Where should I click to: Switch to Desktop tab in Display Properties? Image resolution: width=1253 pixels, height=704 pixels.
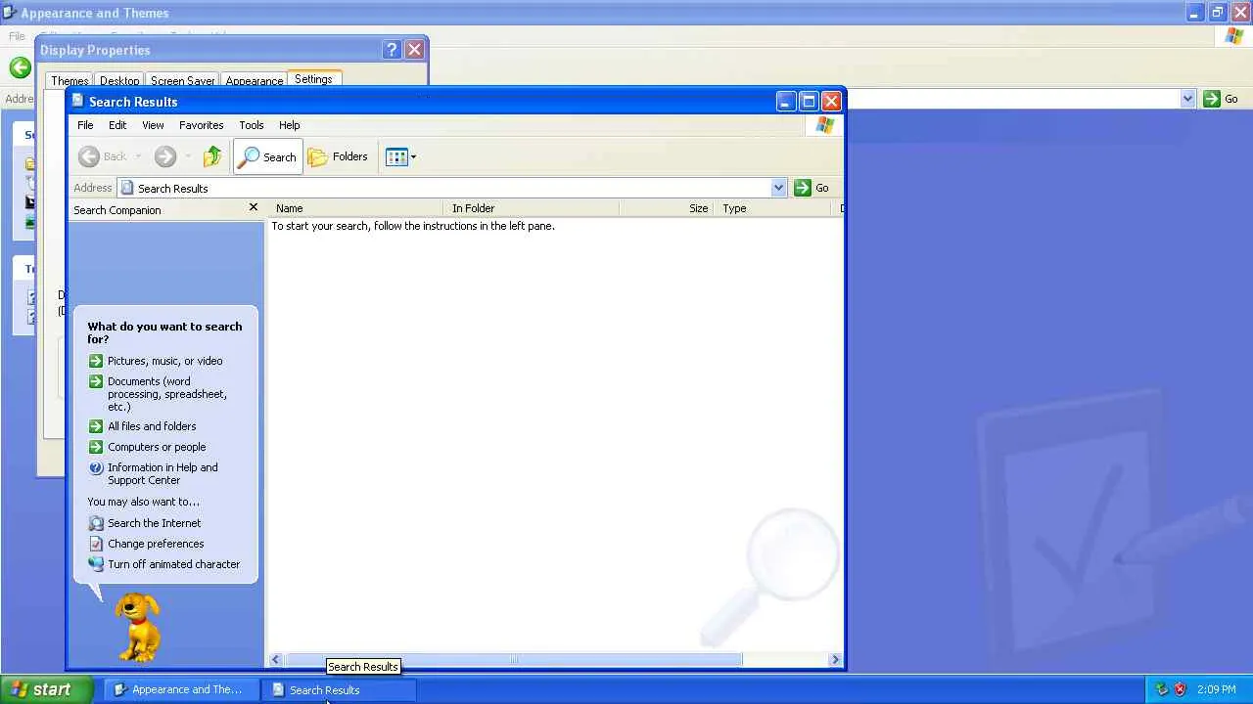coord(119,81)
